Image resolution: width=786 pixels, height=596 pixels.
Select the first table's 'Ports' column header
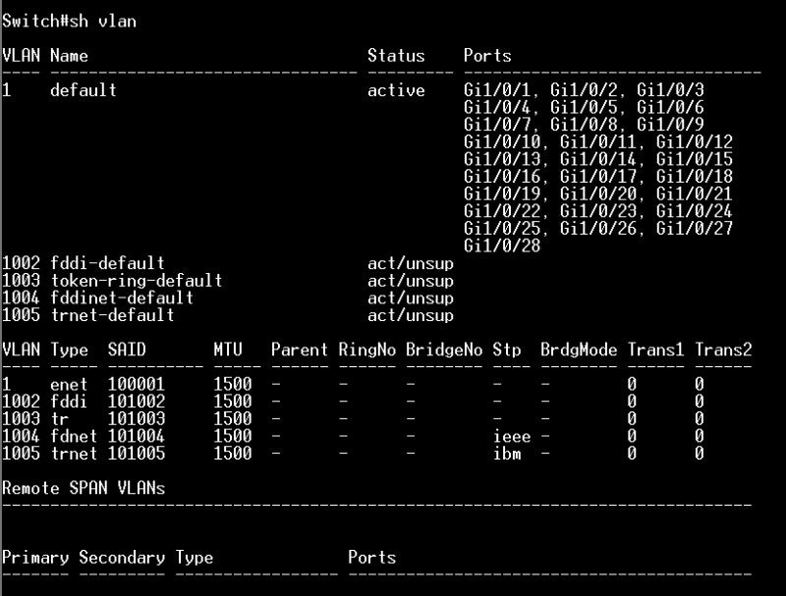coord(487,55)
